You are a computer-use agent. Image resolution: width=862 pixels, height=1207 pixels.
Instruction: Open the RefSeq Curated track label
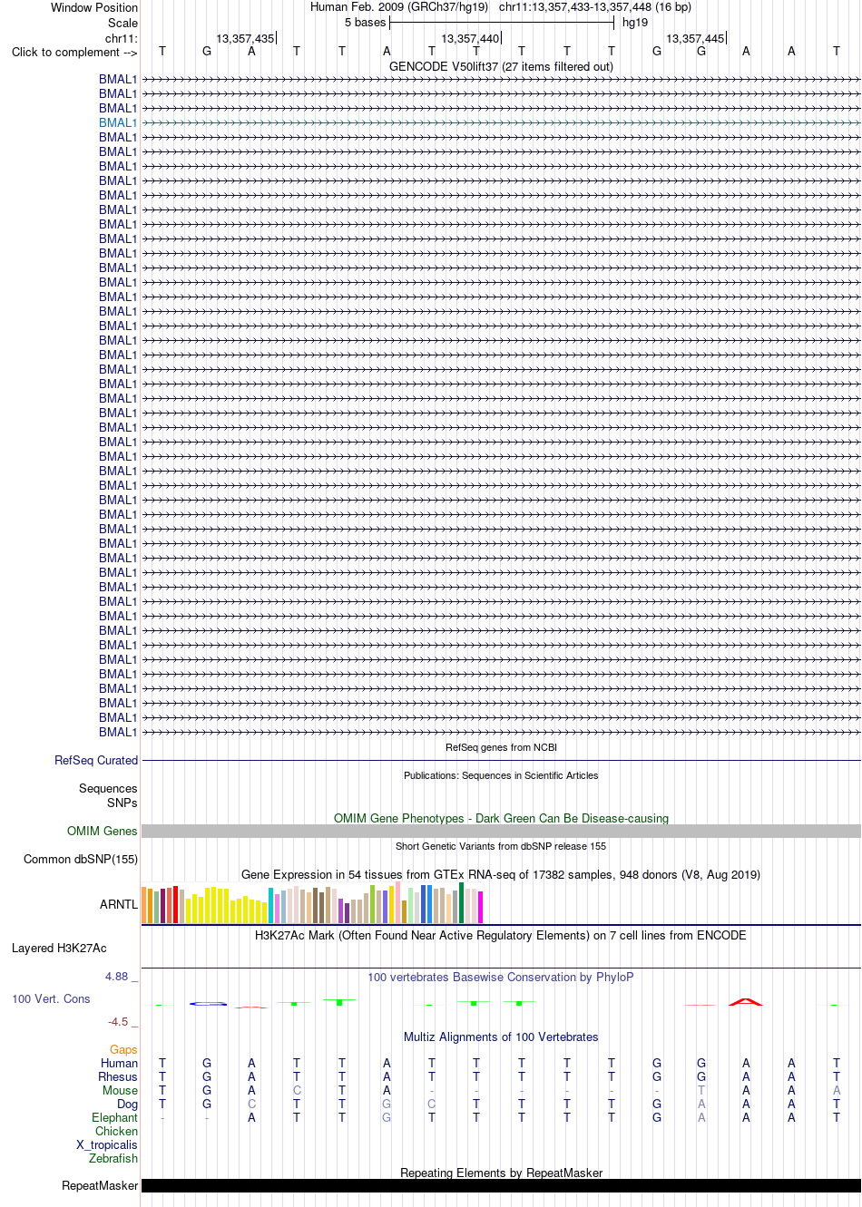96,760
